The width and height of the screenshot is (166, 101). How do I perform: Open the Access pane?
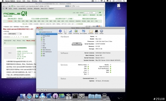click(x=96, y=32)
